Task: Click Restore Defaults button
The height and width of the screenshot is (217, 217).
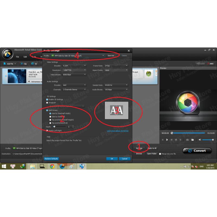Action: pos(51,159)
